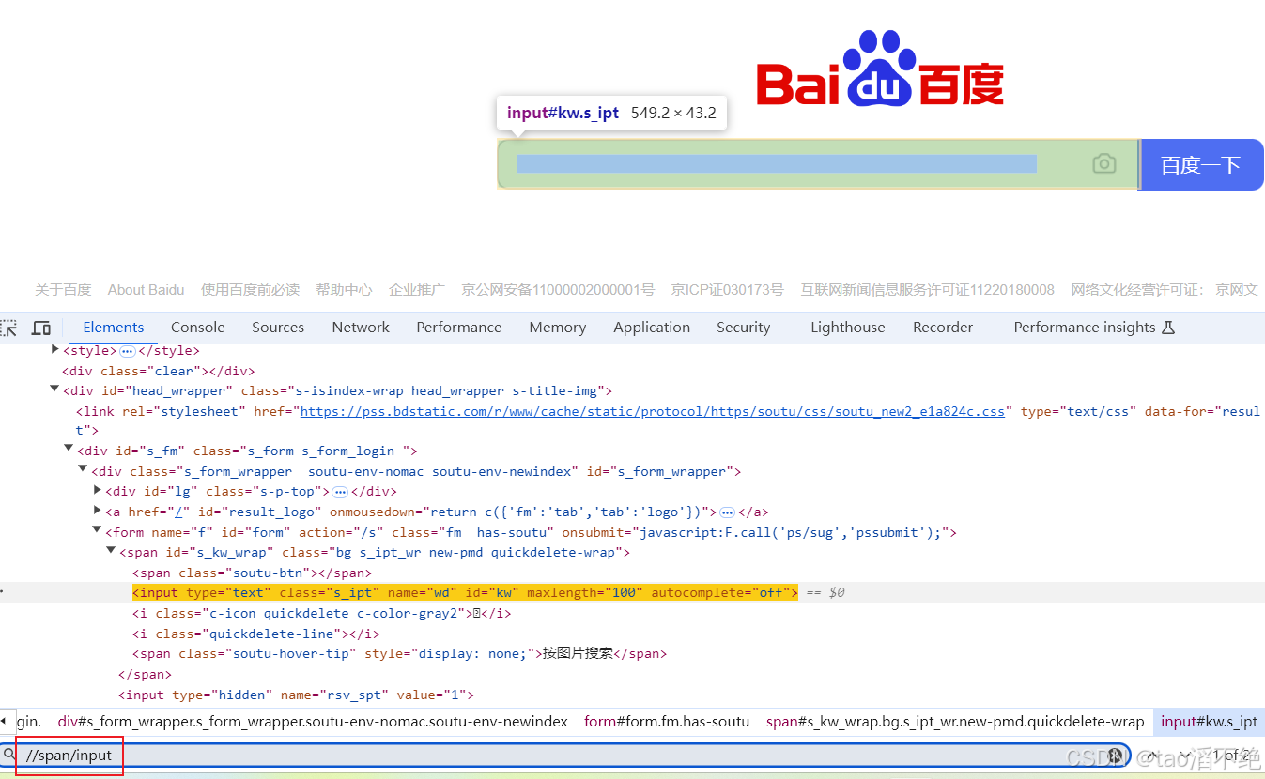Open the Security tab
The height and width of the screenshot is (779, 1265).
744,328
